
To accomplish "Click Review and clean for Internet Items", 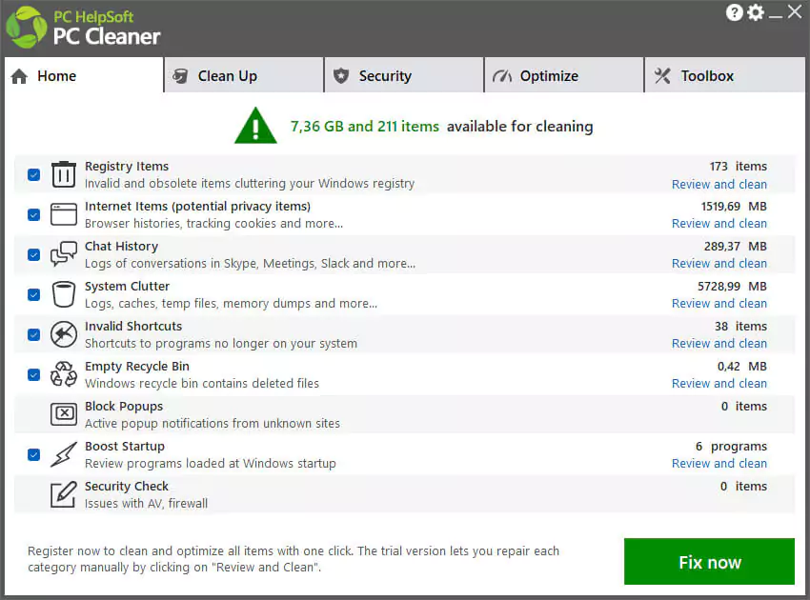I will (x=719, y=223).
